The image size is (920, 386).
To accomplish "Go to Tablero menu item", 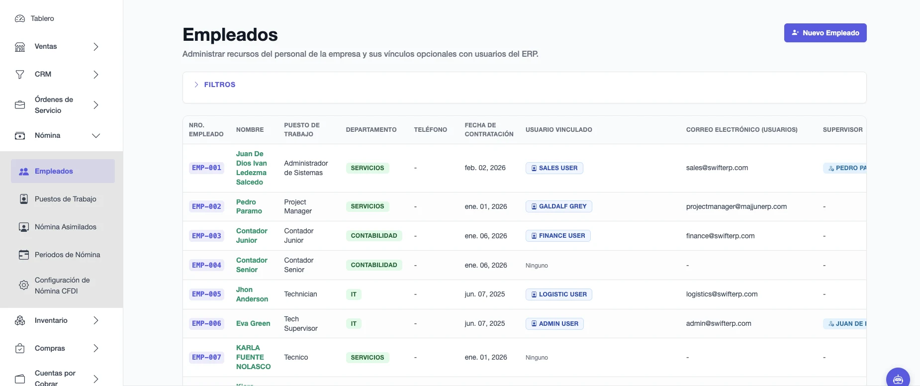I will 42,18.
